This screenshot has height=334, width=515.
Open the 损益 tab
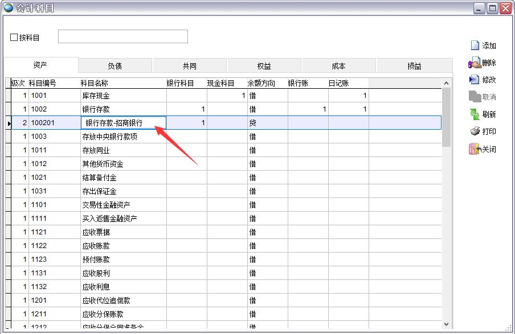point(414,66)
